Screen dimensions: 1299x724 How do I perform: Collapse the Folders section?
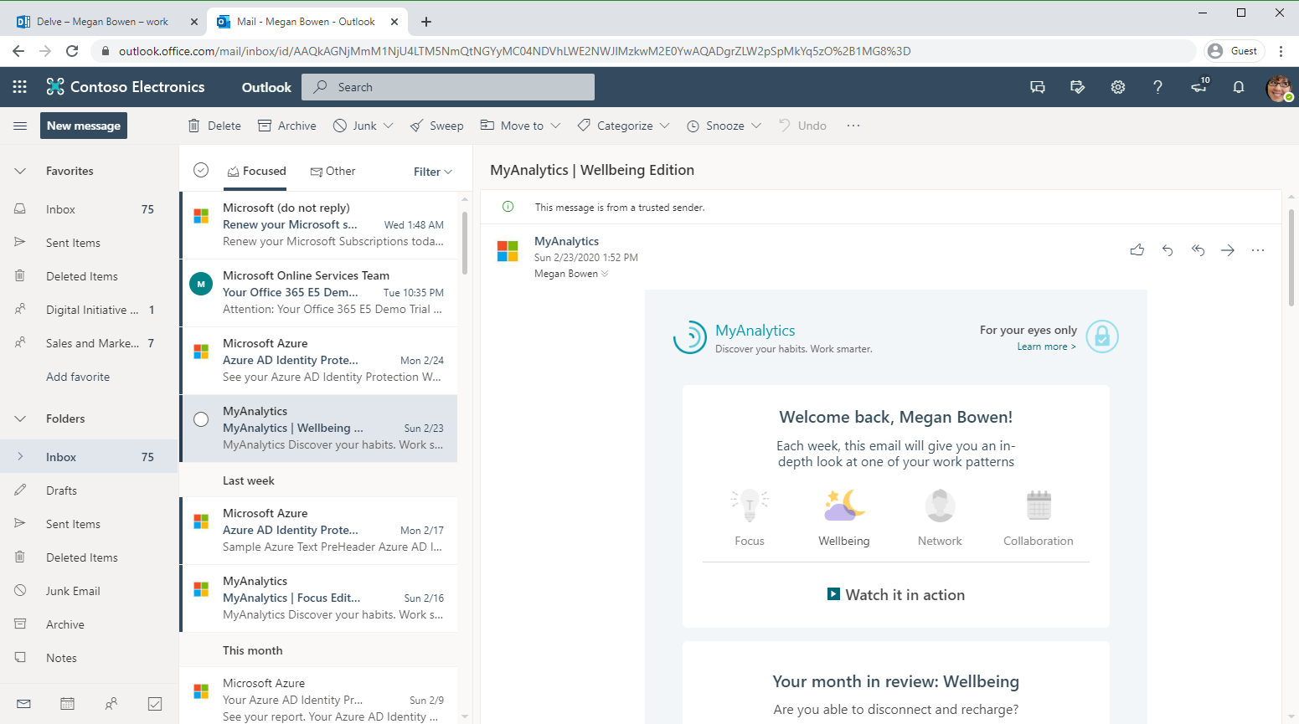pos(20,418)
